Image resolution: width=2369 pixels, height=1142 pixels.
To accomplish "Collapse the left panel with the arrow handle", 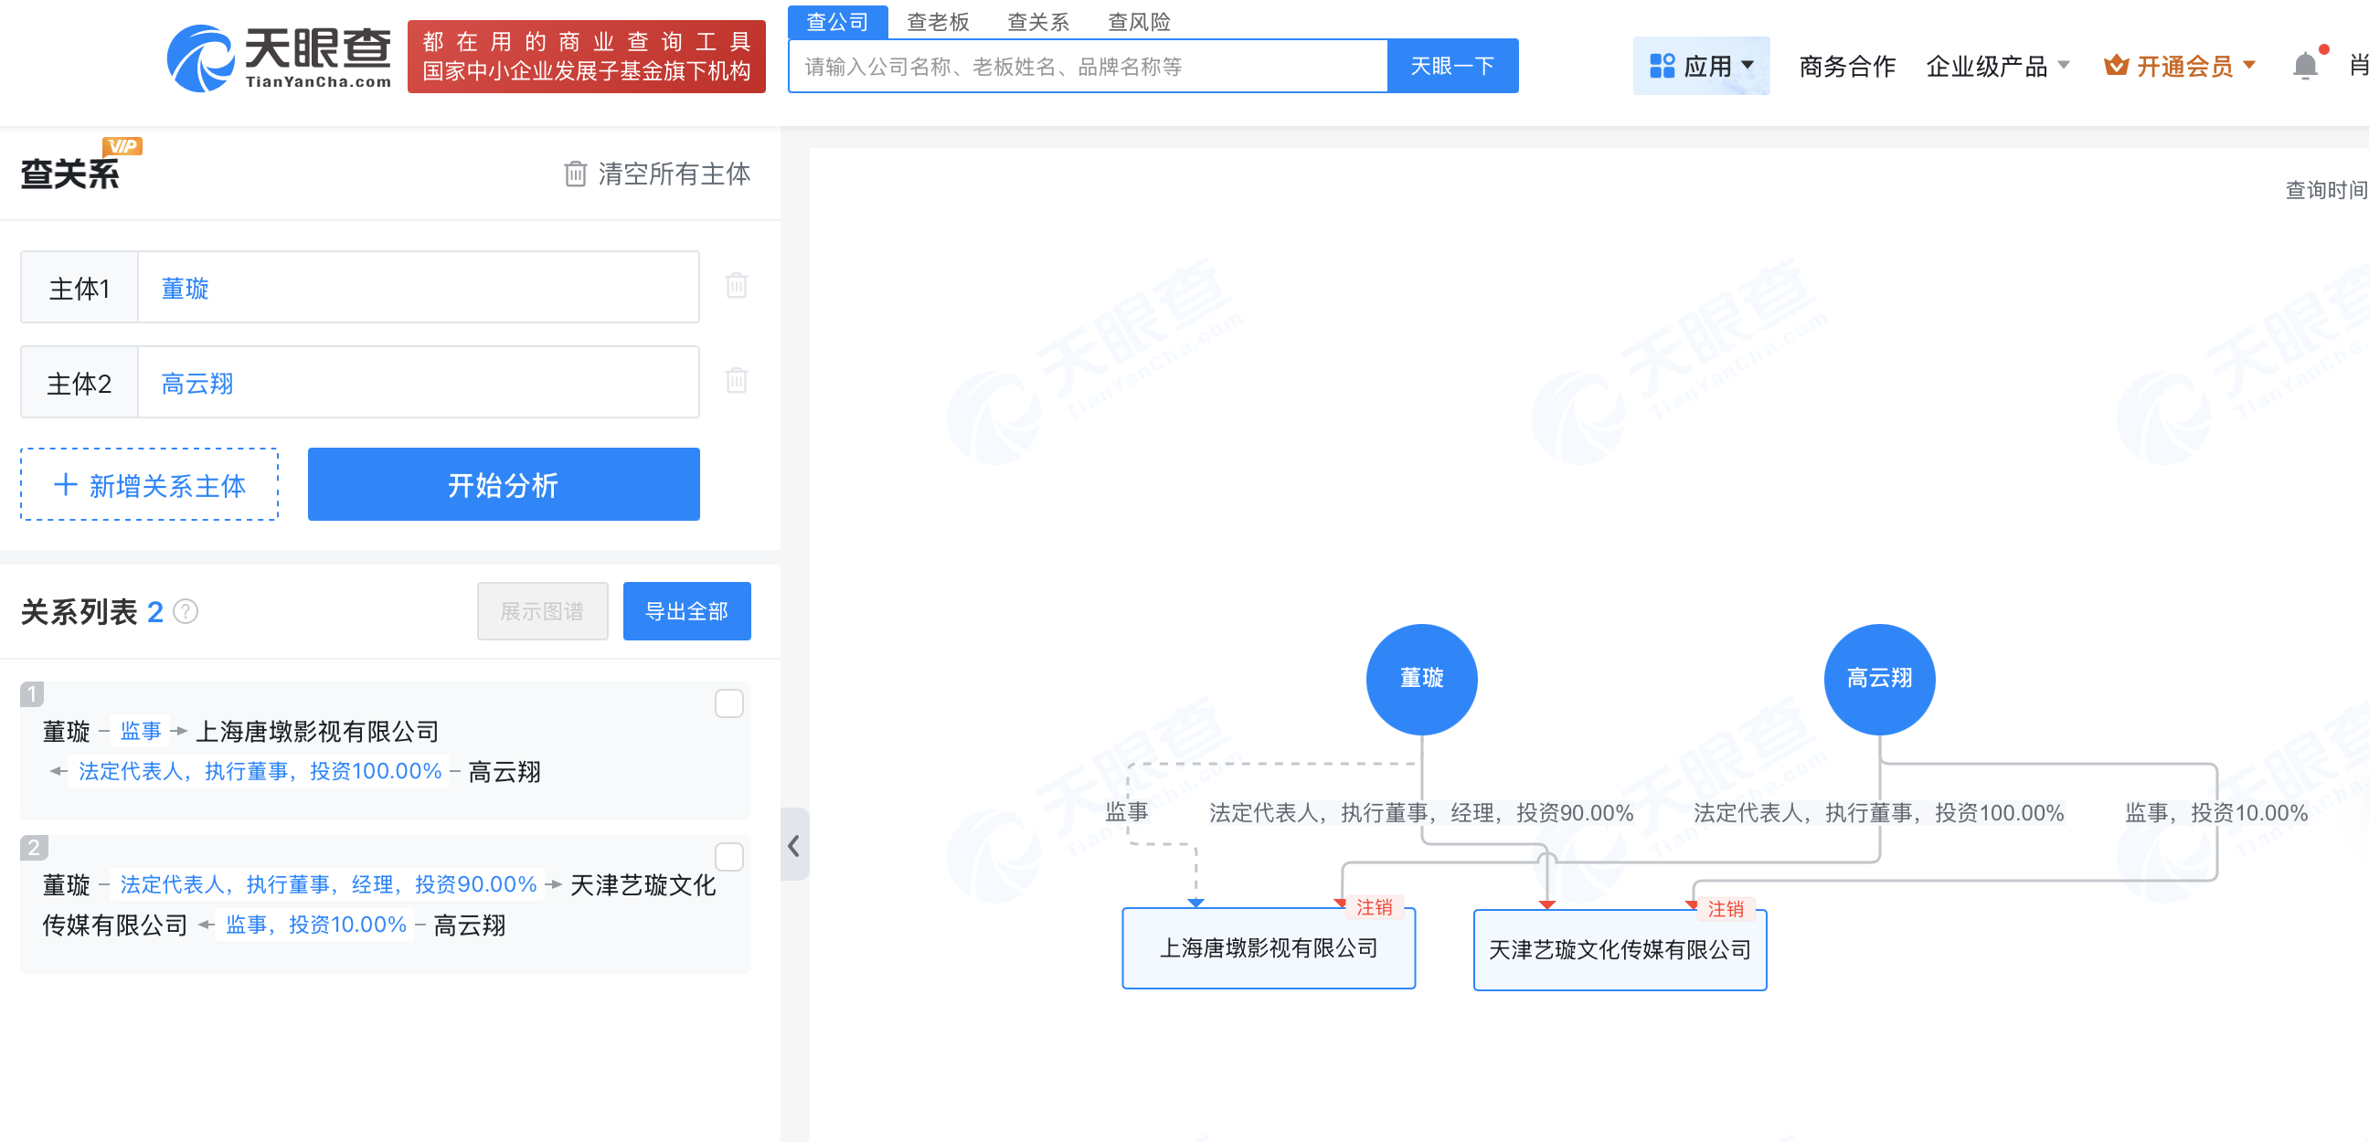I will coord(793,845).
